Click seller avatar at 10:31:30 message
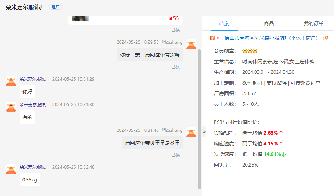 11,107
